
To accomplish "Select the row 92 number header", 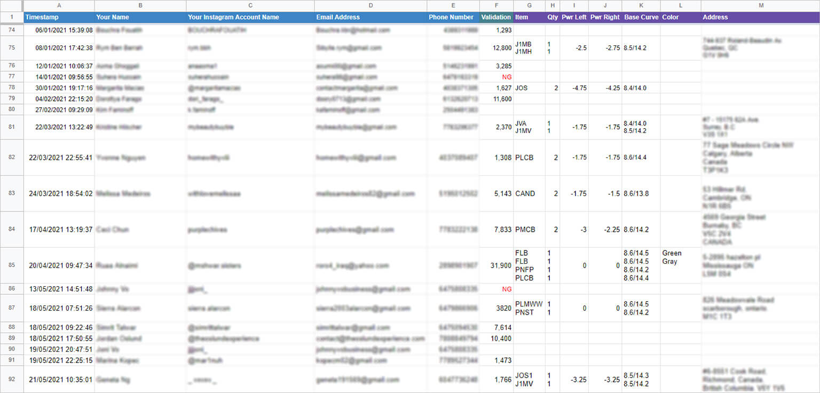I will (x=12, y=380).
